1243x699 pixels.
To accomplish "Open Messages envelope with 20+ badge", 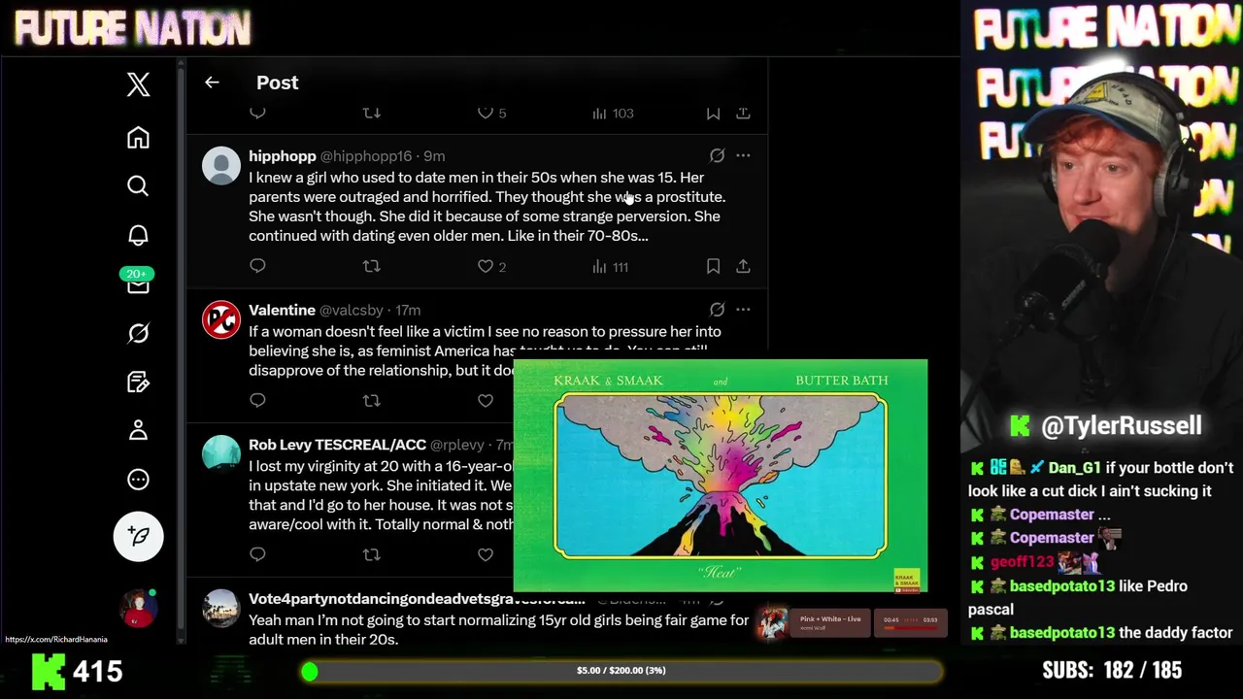I will (x=138, y=282).
